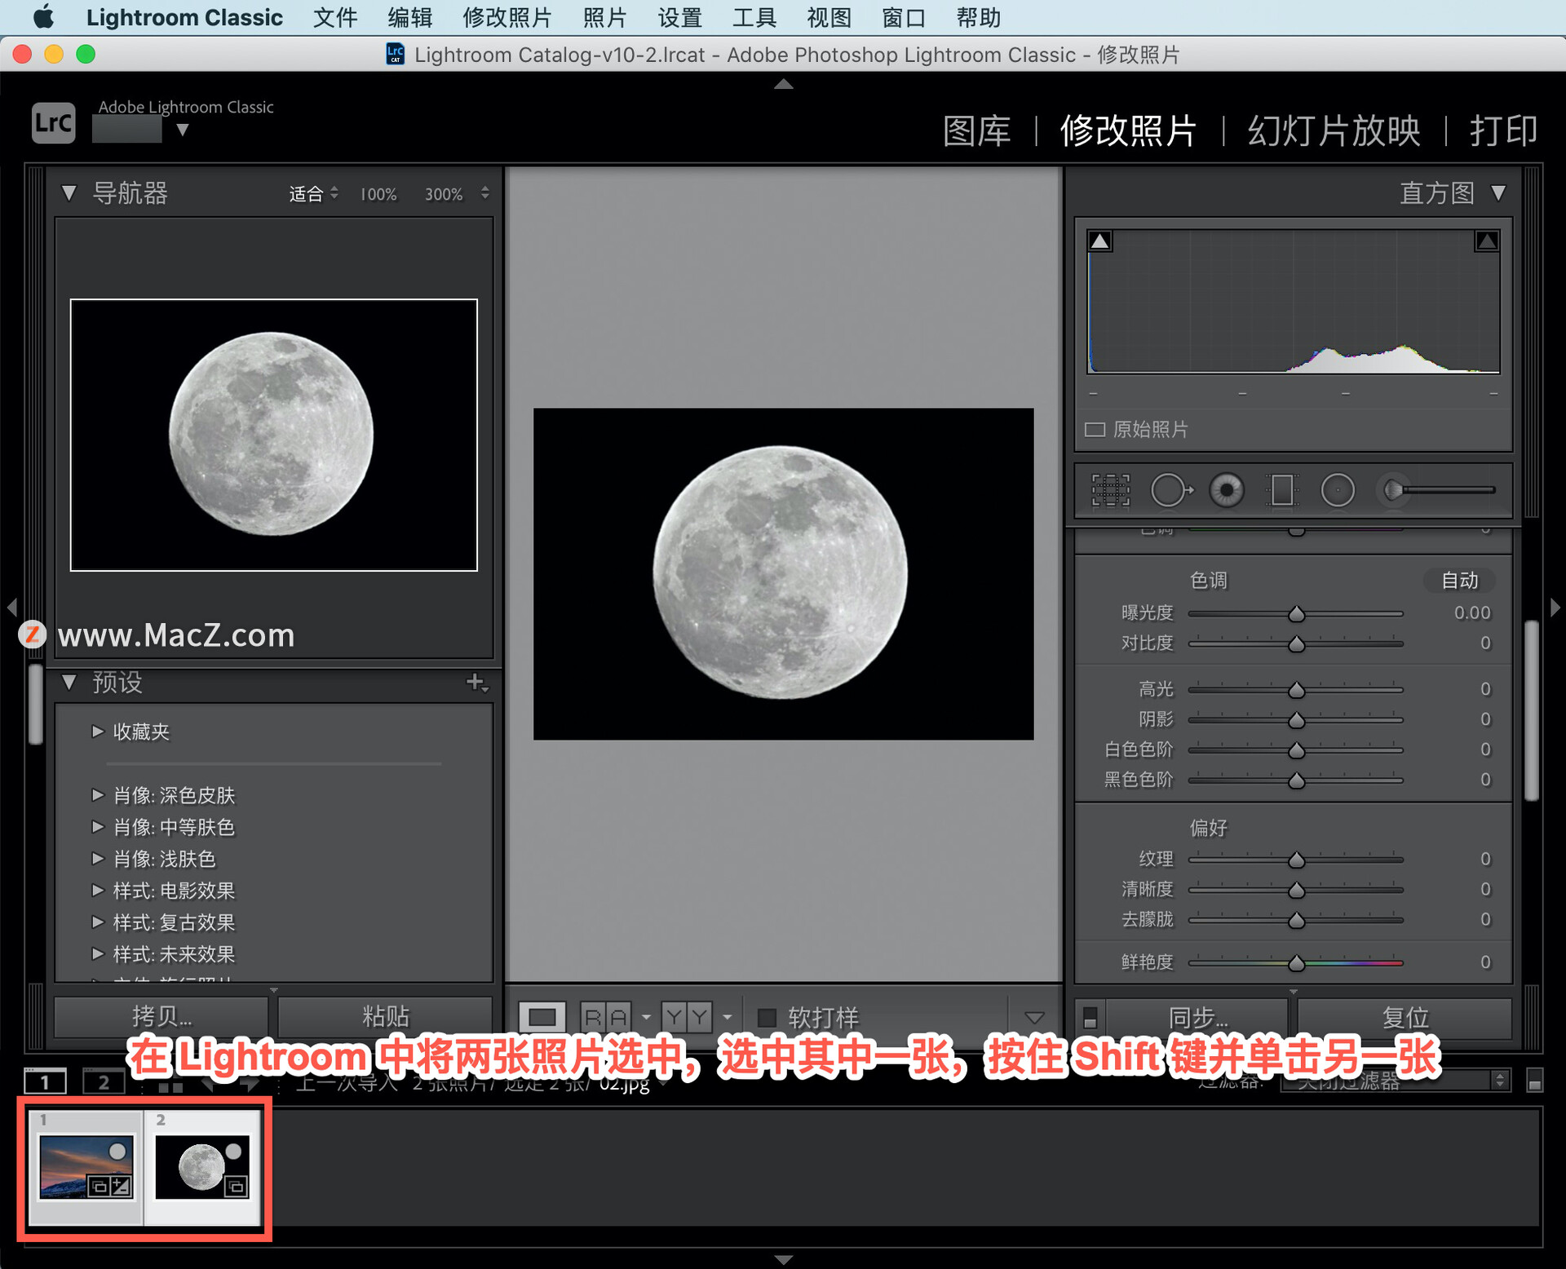This screenshot has width=1566, height=1269.
Task: Click the sunset thumbnail flag badge
Action: click(117, 1152)
